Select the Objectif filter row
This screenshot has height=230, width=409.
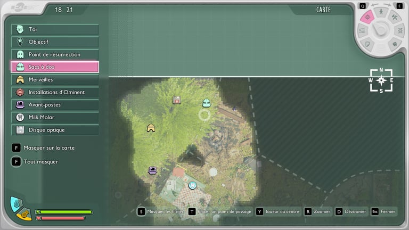[x=55, y=42]
